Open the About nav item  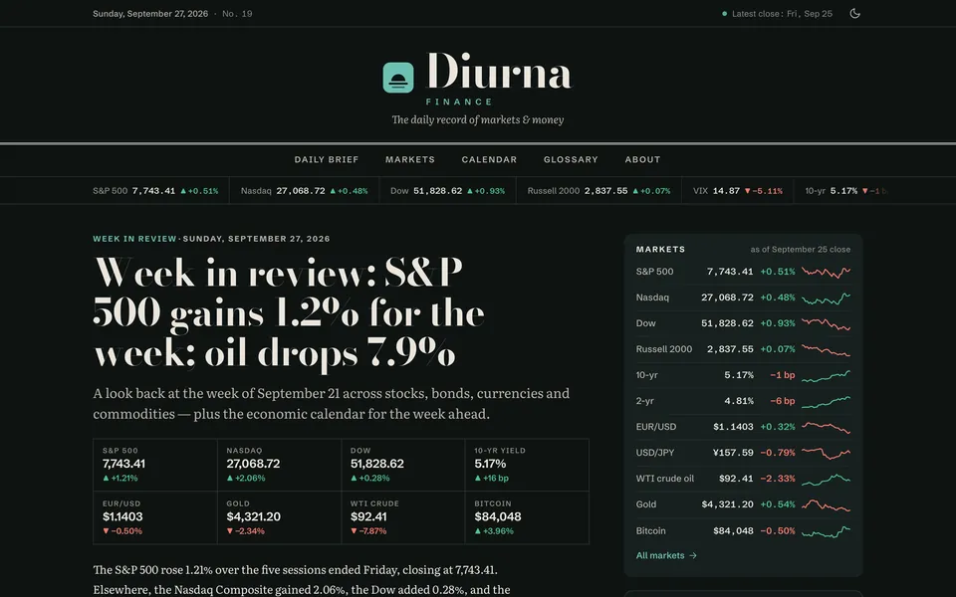642,159
